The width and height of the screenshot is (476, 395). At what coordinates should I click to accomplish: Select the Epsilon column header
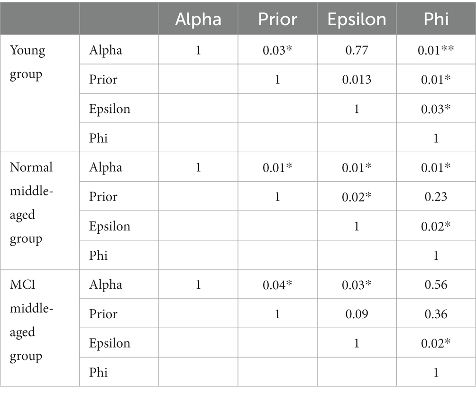tap(357, 19)
